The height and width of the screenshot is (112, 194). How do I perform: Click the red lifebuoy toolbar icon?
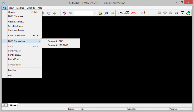coord(64,13)
